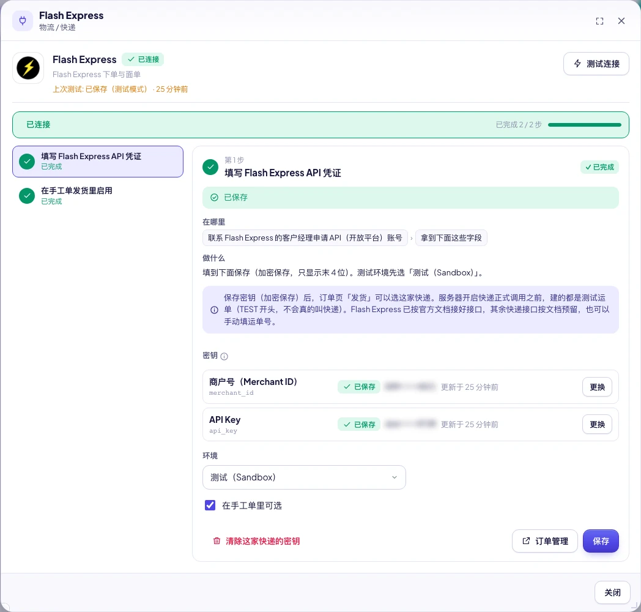Image resolution: width=641 pixels, height=612 pixels.
Task: Click the 物流 / 快递 breadcrumb subtitle
Action: pyautogui.click(x=57, y=28)
